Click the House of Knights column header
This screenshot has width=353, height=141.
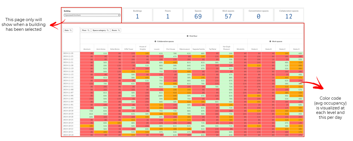[143, 48]
